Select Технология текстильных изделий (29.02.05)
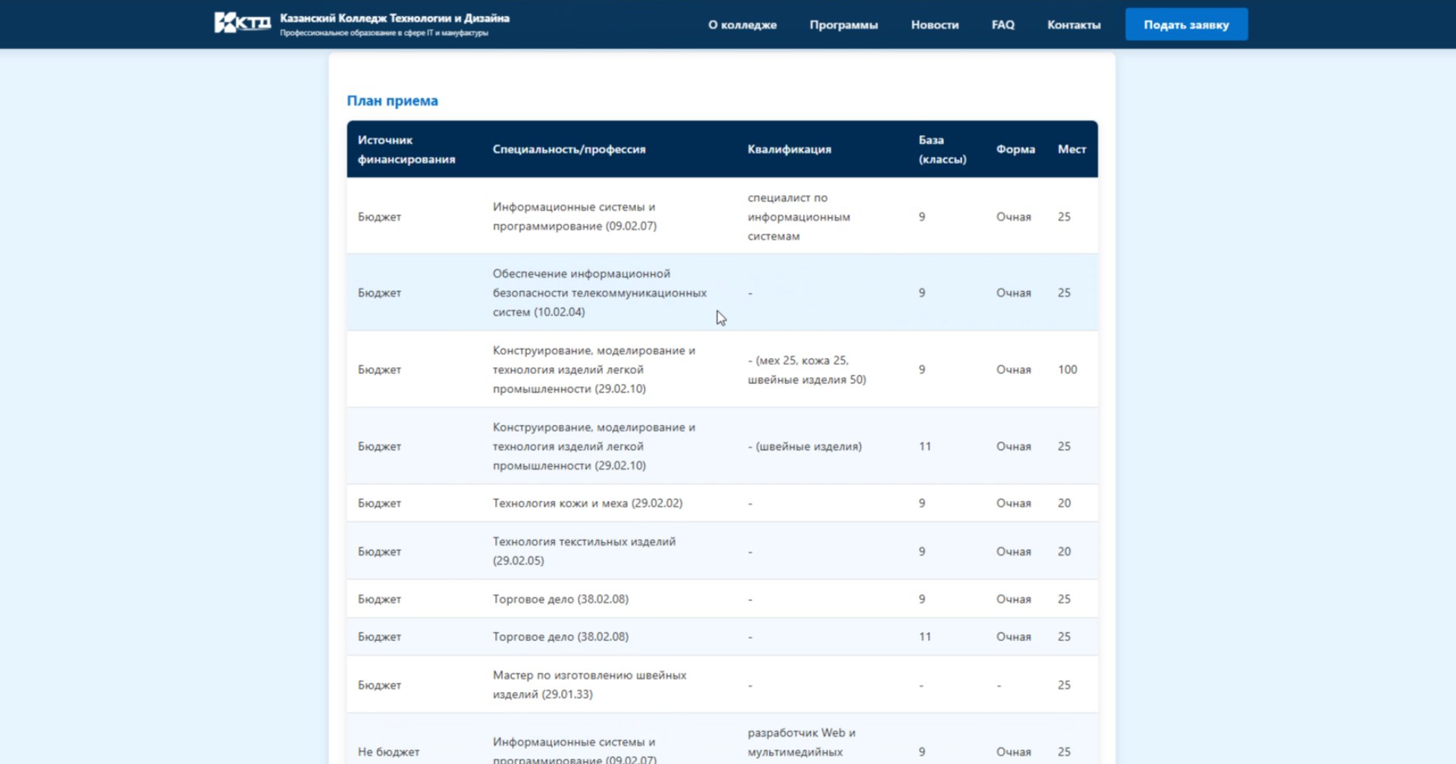Image resolution: width=1456 pixels, height=764 pixels. [584, 551]
